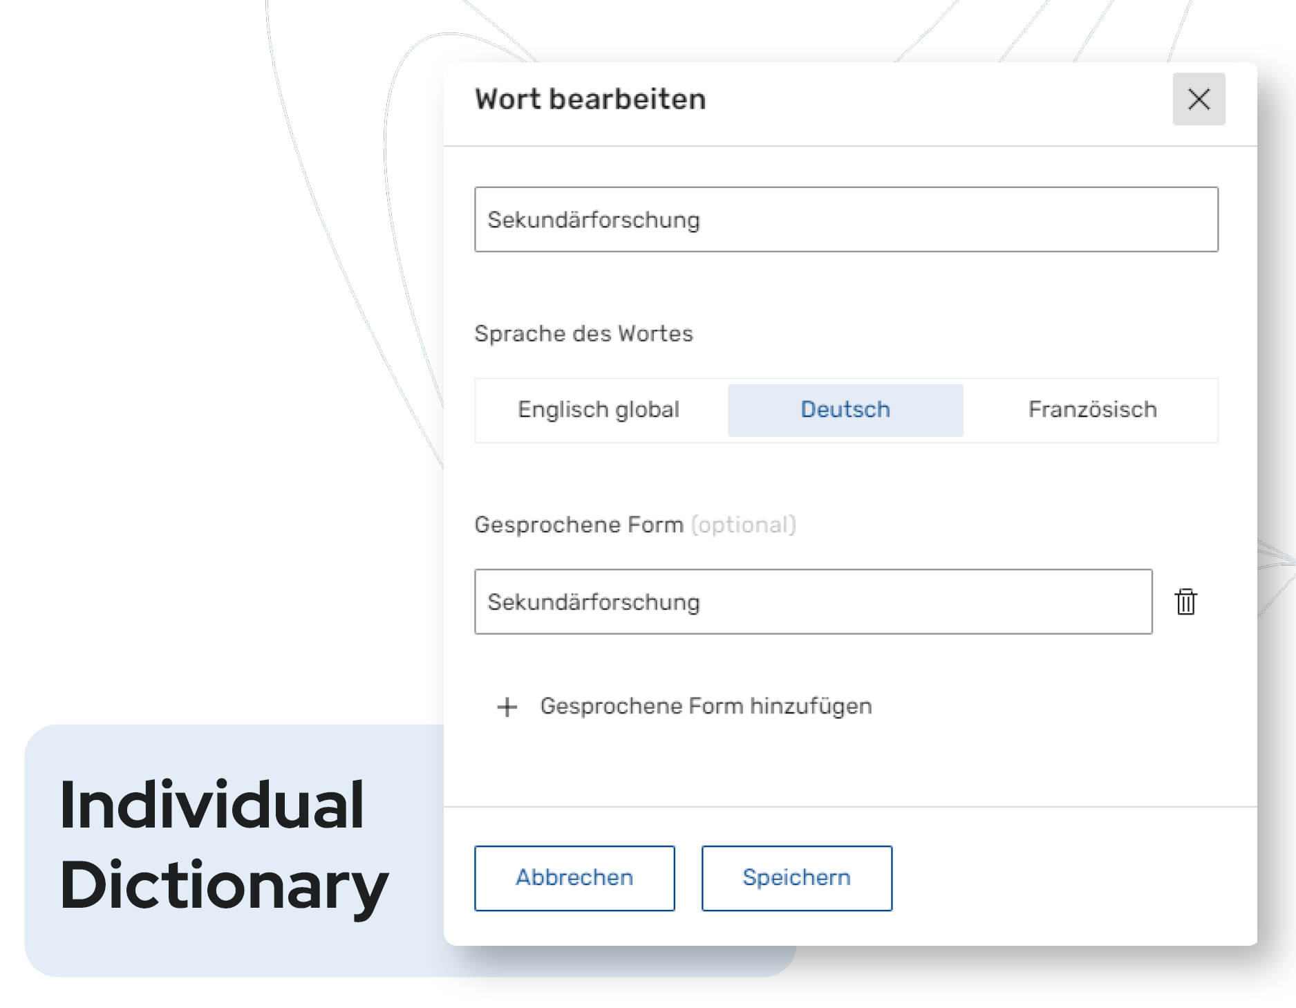1296x1008 pixels.
Task: Click into the Gesprochene Form text field
Action: pyautogui.click(x=813, y=601)
